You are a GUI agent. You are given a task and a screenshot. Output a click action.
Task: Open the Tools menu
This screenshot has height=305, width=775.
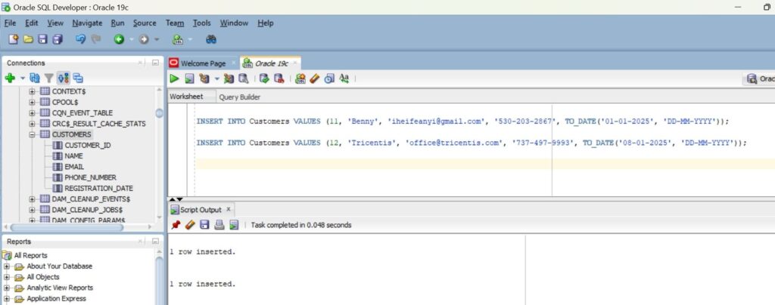pos(201,23)
